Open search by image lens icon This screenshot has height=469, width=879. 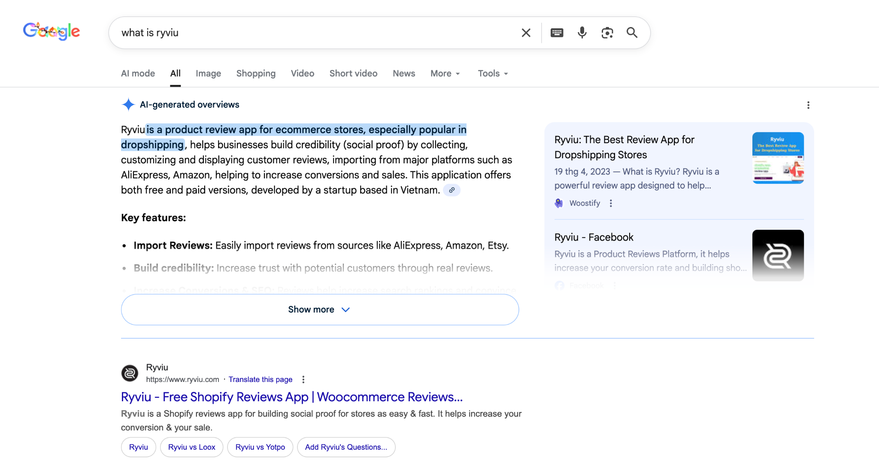[x=607, y=33]
